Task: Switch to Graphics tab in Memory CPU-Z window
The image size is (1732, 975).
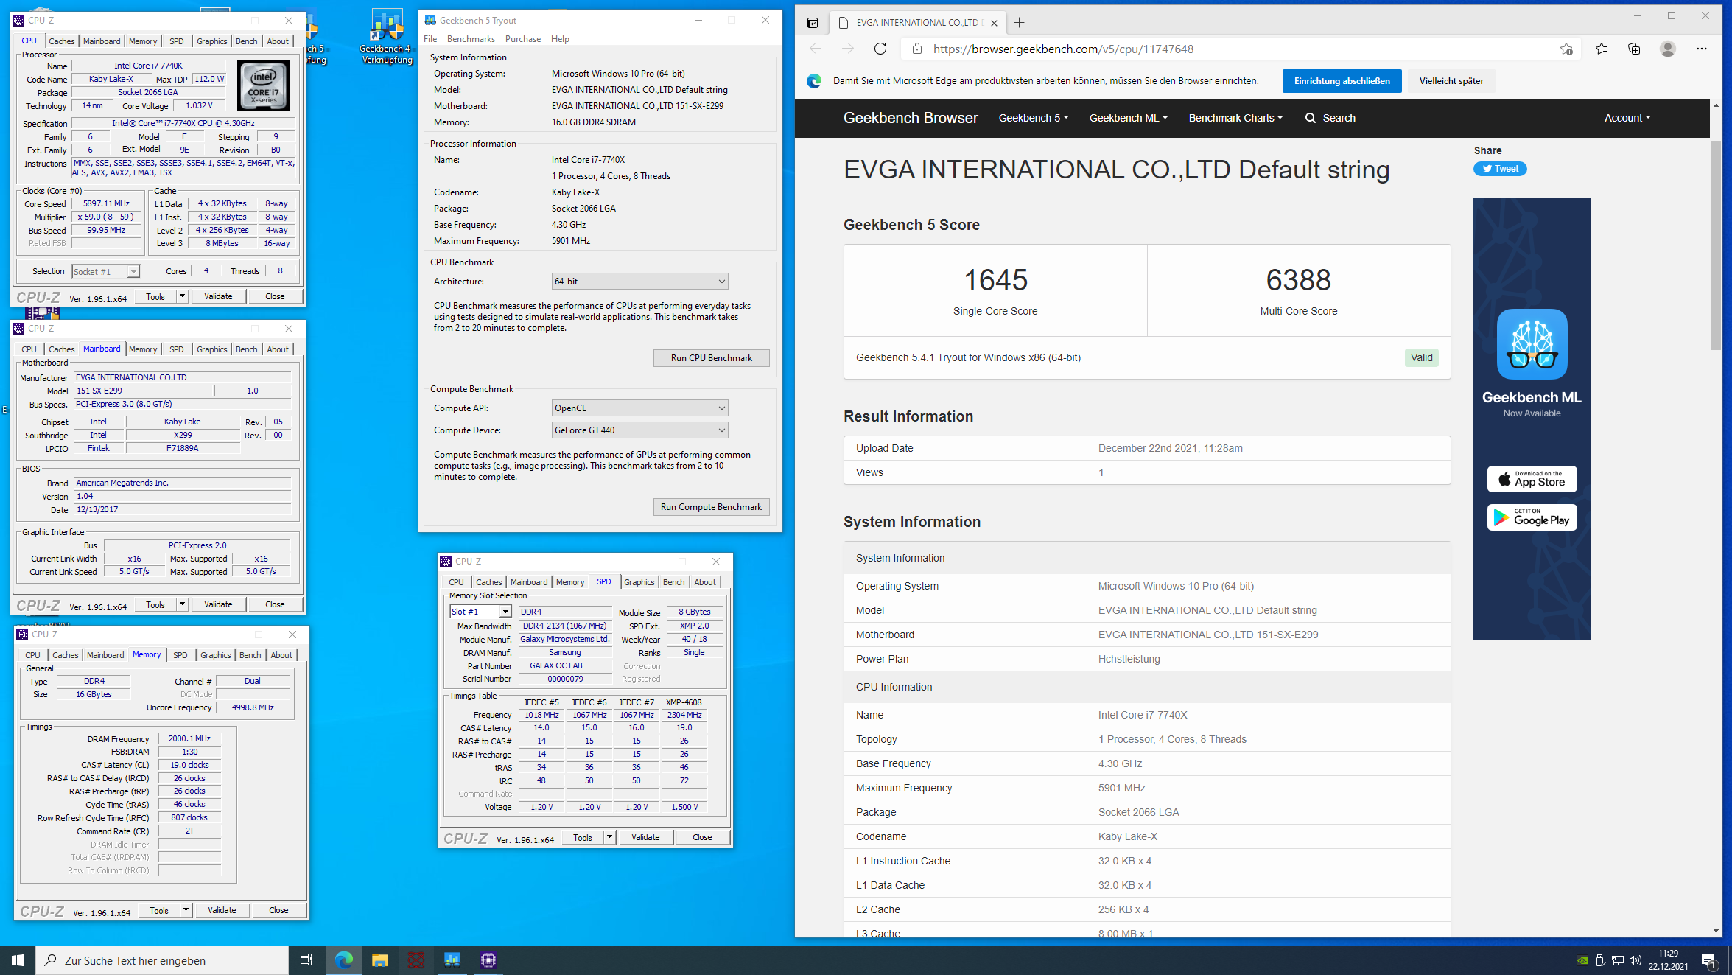Action: (x=215, y=655)
